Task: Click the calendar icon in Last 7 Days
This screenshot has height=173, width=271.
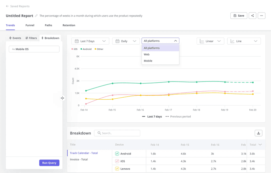Action: coord(77,41)
